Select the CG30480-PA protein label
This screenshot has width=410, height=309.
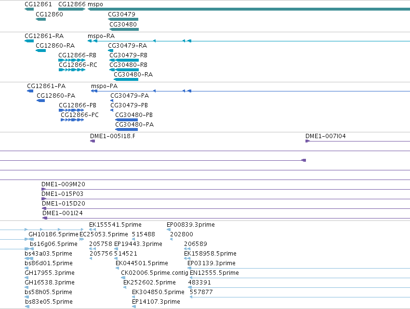[135, 125]
